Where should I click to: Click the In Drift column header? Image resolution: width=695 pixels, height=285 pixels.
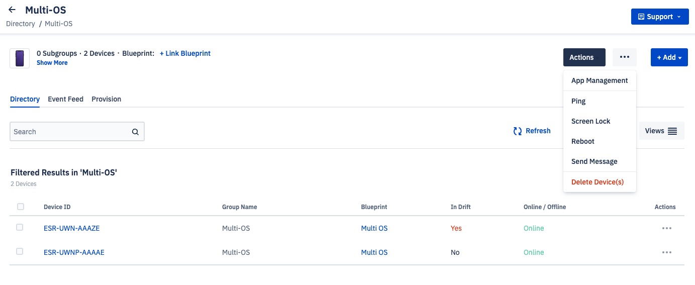[x=461, y=207]
